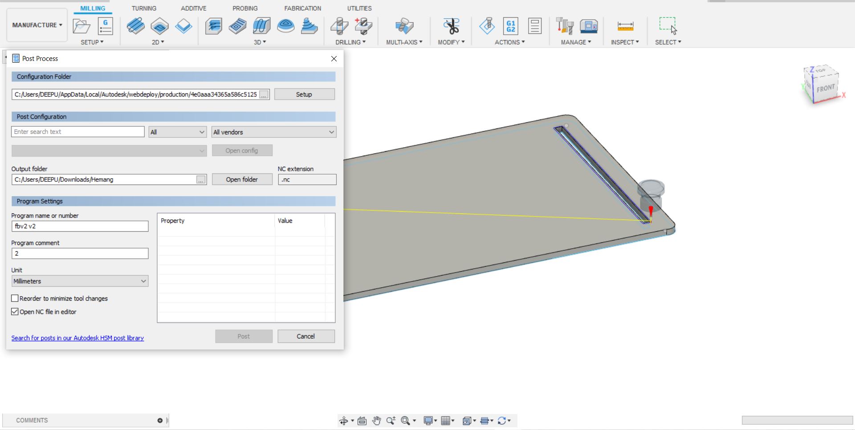Expand the 2D toolpath dropdown
Viewport: 855px width, 430px height.
tap(158, 42)
